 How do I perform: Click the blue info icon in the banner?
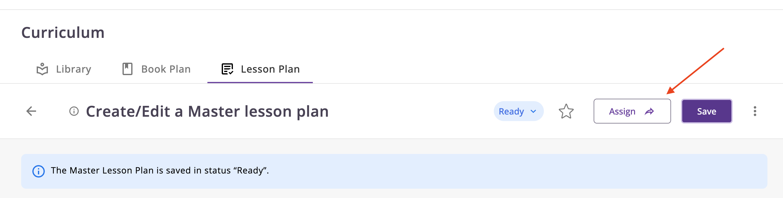[39, 171]
